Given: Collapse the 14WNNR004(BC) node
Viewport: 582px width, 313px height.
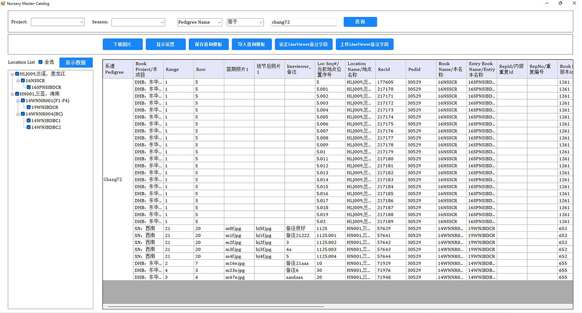Looking at the screenshot, I should tap(18, 114).
